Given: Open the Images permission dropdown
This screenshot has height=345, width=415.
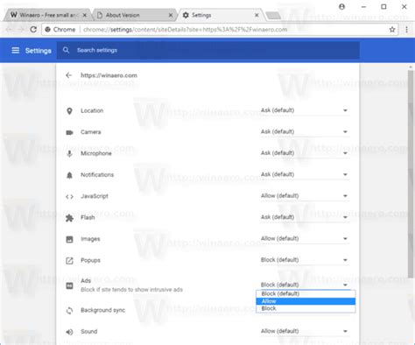Looking at the screenshot, I should point(305,238).
